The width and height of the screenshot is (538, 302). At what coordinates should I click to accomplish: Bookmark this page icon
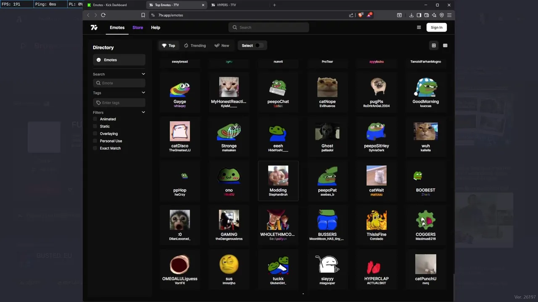143,15
